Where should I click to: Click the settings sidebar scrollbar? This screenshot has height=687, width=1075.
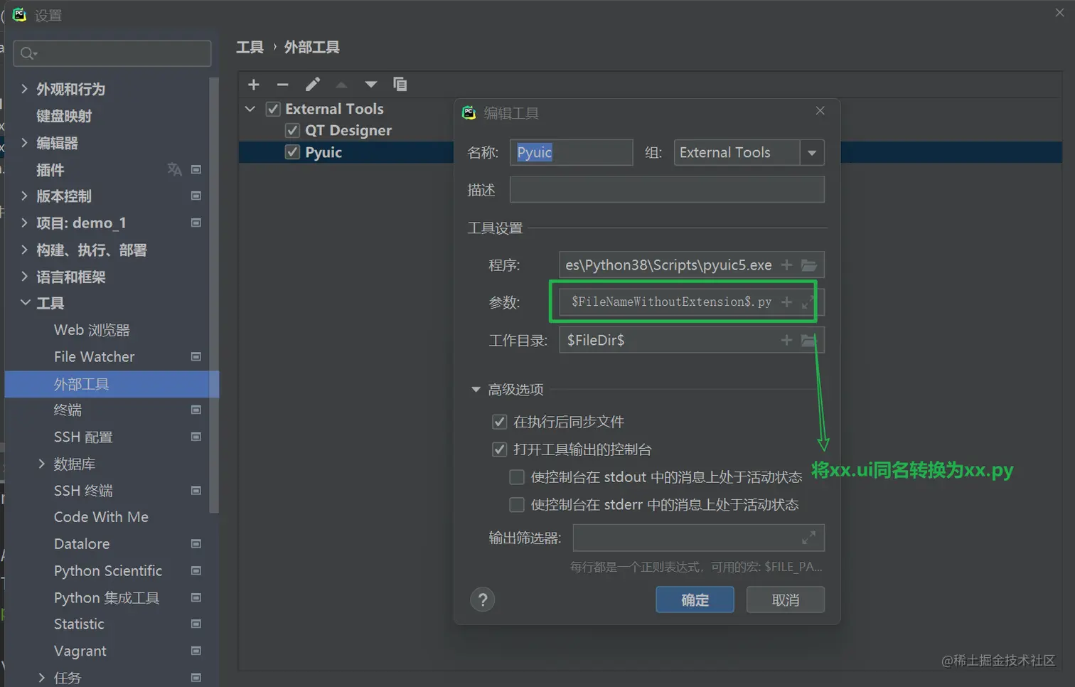pyautogui.click(x=214, y=295)
